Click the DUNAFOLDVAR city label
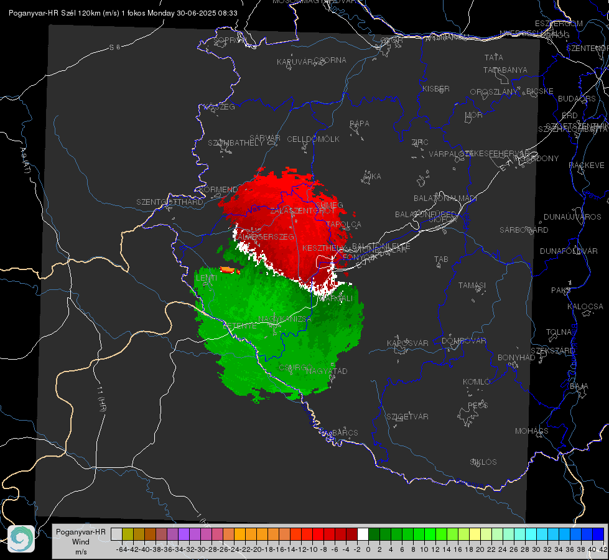The image size is (609, 560). coord(569,251)
